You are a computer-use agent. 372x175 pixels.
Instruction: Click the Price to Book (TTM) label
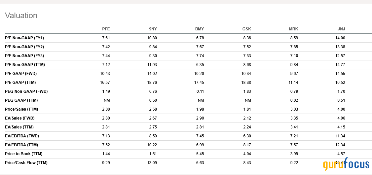(24, 154)
